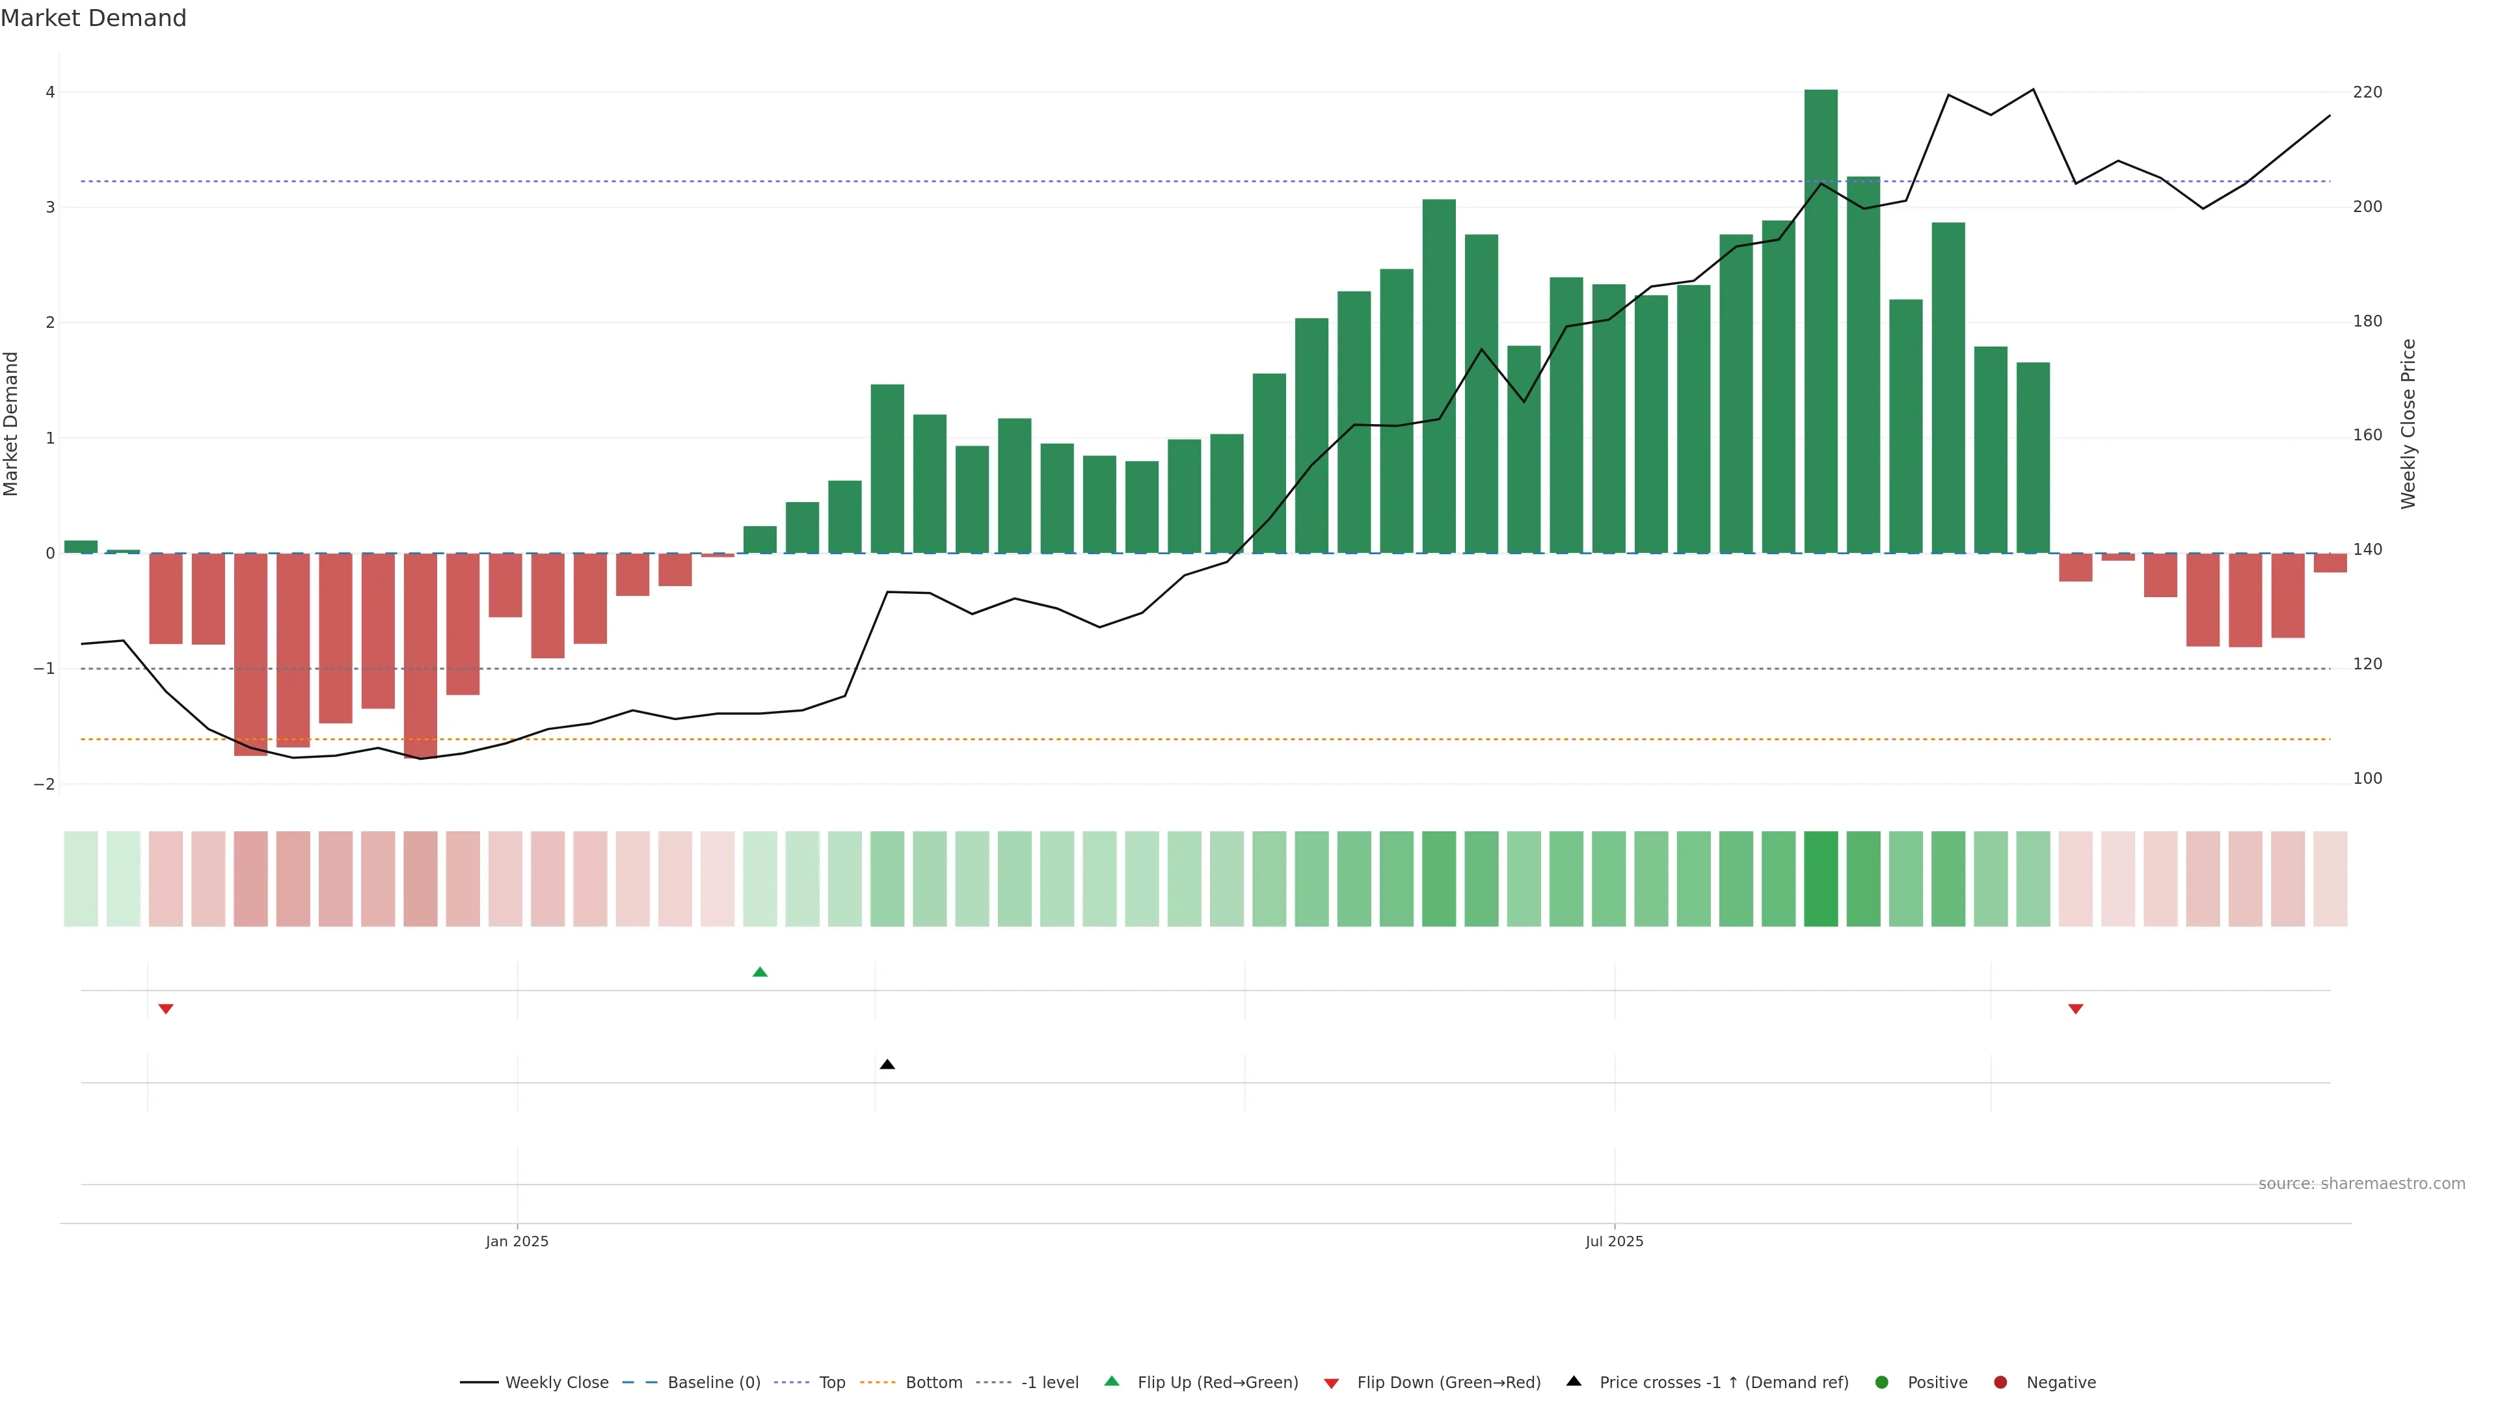The image size is (2498, 1405).
Task: Toggle the Top legend entry
Action: coord(831,1382)
